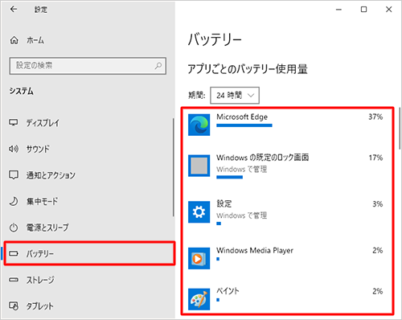
Task: Close the Settings window
Action: (x=388, y=10)
